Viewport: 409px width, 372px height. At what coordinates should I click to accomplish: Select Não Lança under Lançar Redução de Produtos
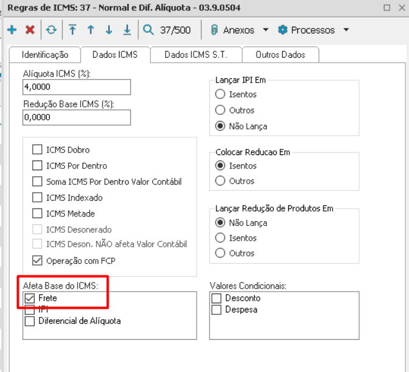220,222
